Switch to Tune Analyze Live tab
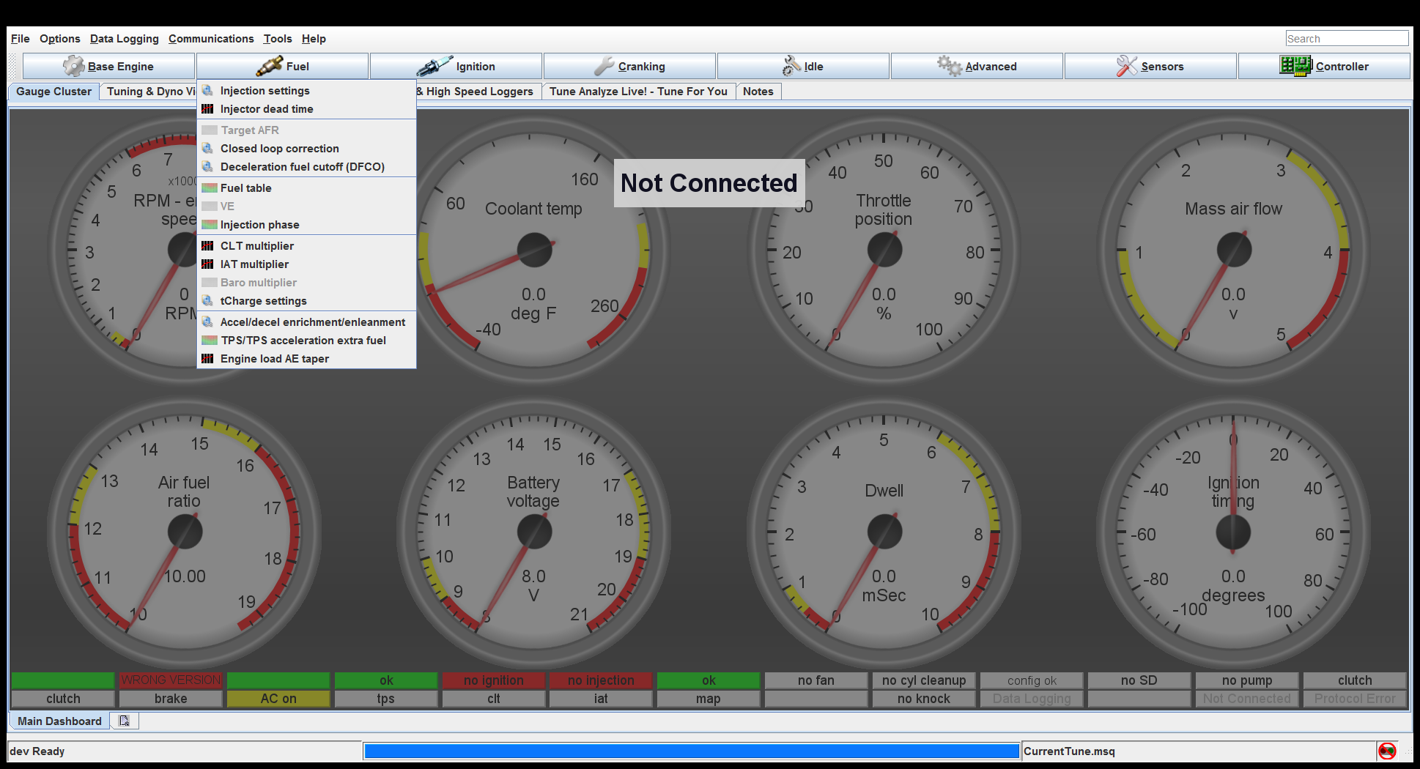 coord(638,92)
